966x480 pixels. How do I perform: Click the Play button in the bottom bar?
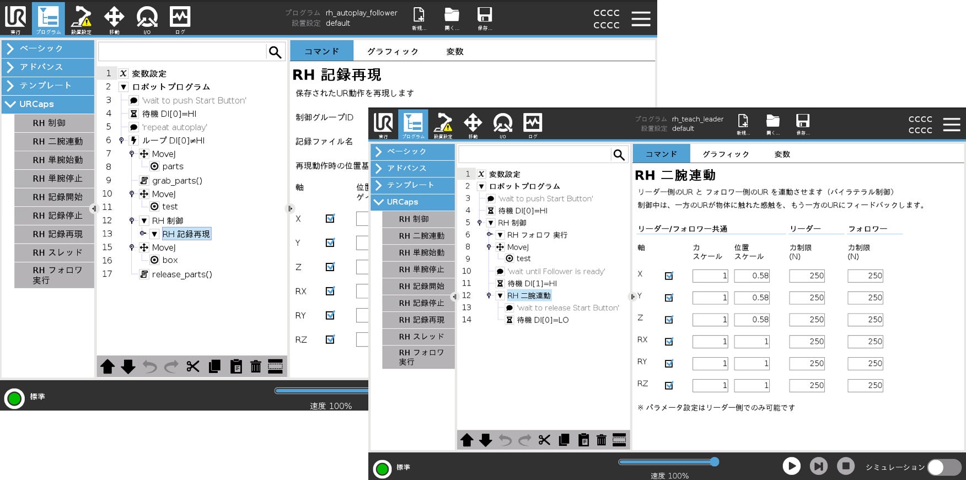[x=791, y=466]
